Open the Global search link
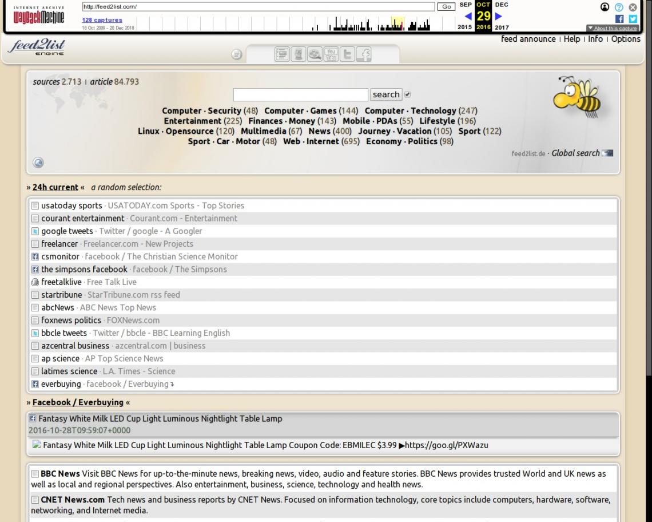Screen dimensions: 652x522 pyautogui.click(x=575, y=153)
